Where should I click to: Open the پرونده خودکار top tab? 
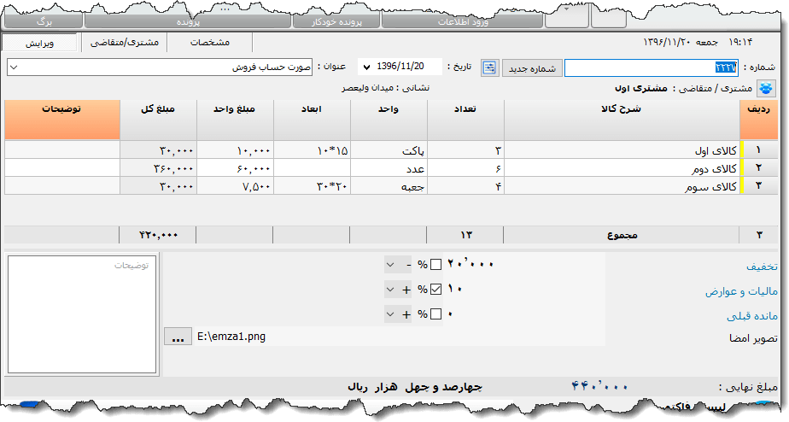[336, 21]
